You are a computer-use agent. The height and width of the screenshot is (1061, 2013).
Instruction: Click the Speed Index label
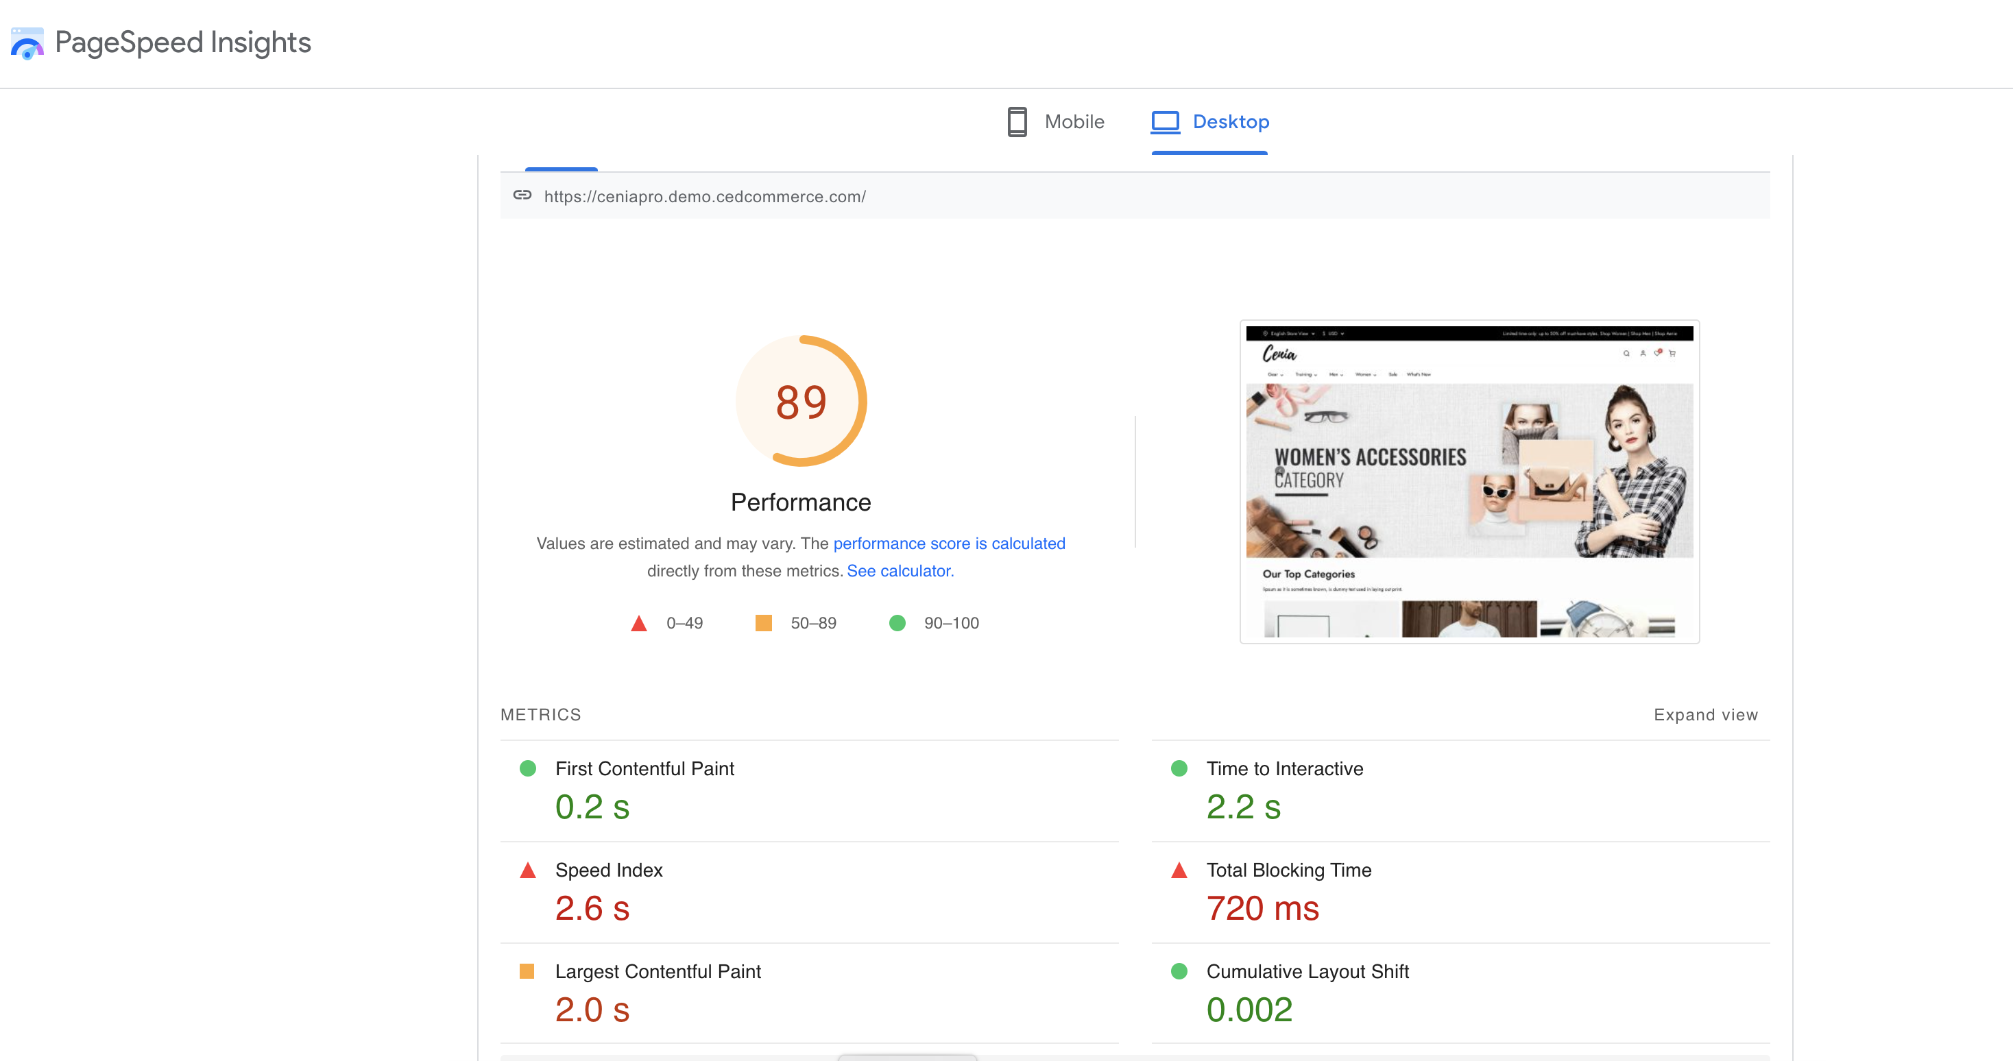(x=609, y=870)
